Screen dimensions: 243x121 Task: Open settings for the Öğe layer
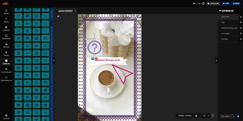pos(241,22)
